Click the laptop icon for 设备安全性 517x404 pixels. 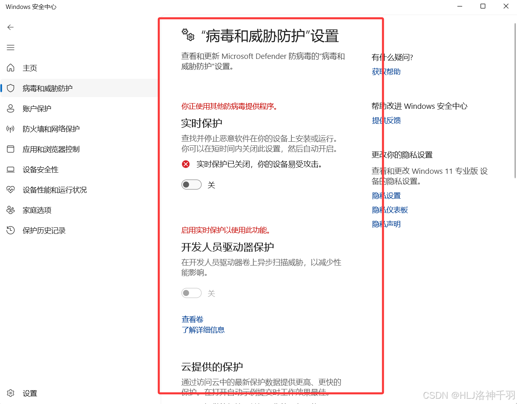point(11,169)
